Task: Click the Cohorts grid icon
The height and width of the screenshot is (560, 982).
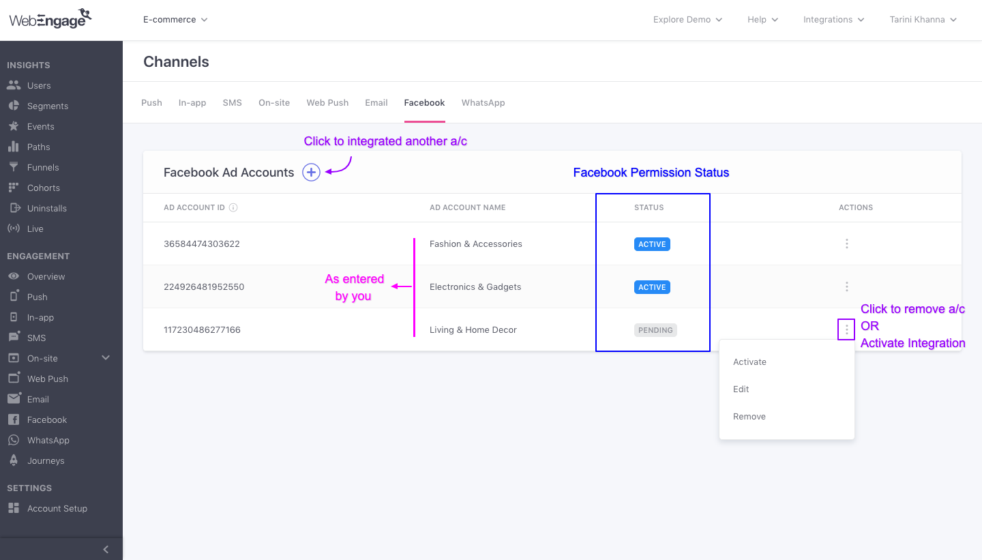Action: 14,188
